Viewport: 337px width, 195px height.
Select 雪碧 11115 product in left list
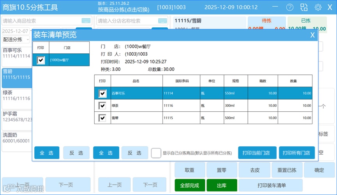point(17,78)
